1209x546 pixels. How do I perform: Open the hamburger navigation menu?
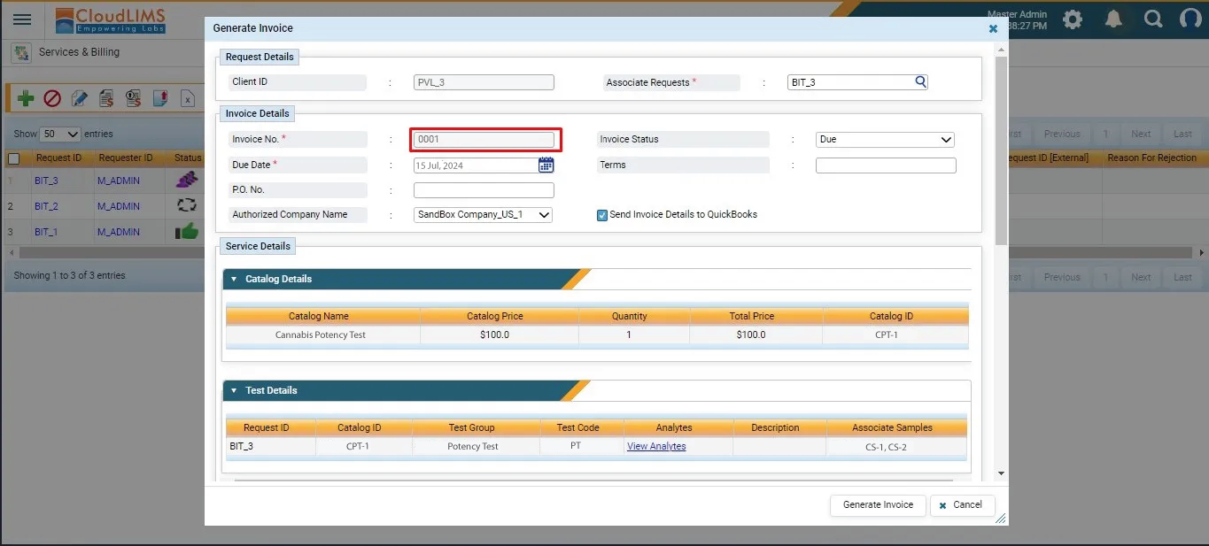pos(22,19)
